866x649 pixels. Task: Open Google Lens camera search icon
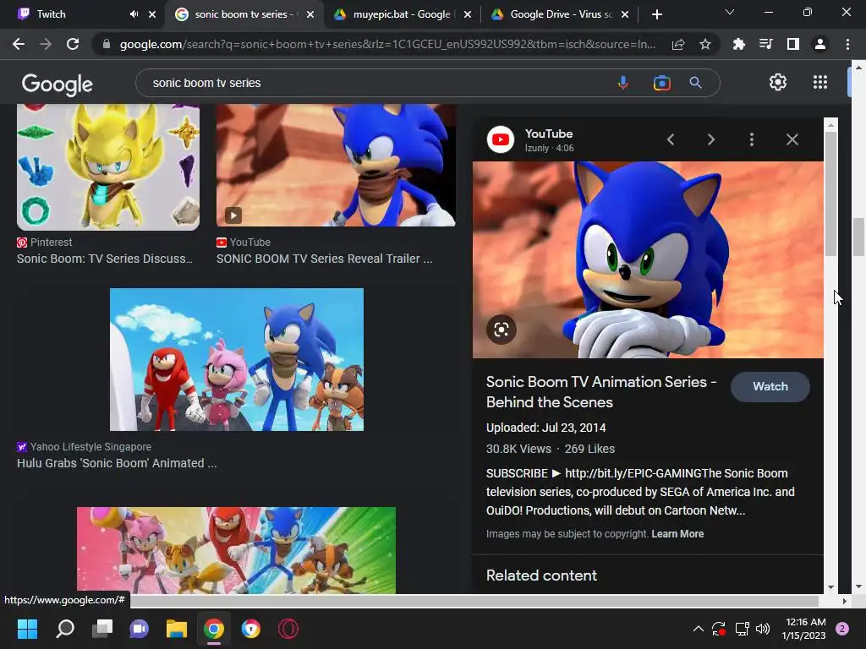(661, 83)
